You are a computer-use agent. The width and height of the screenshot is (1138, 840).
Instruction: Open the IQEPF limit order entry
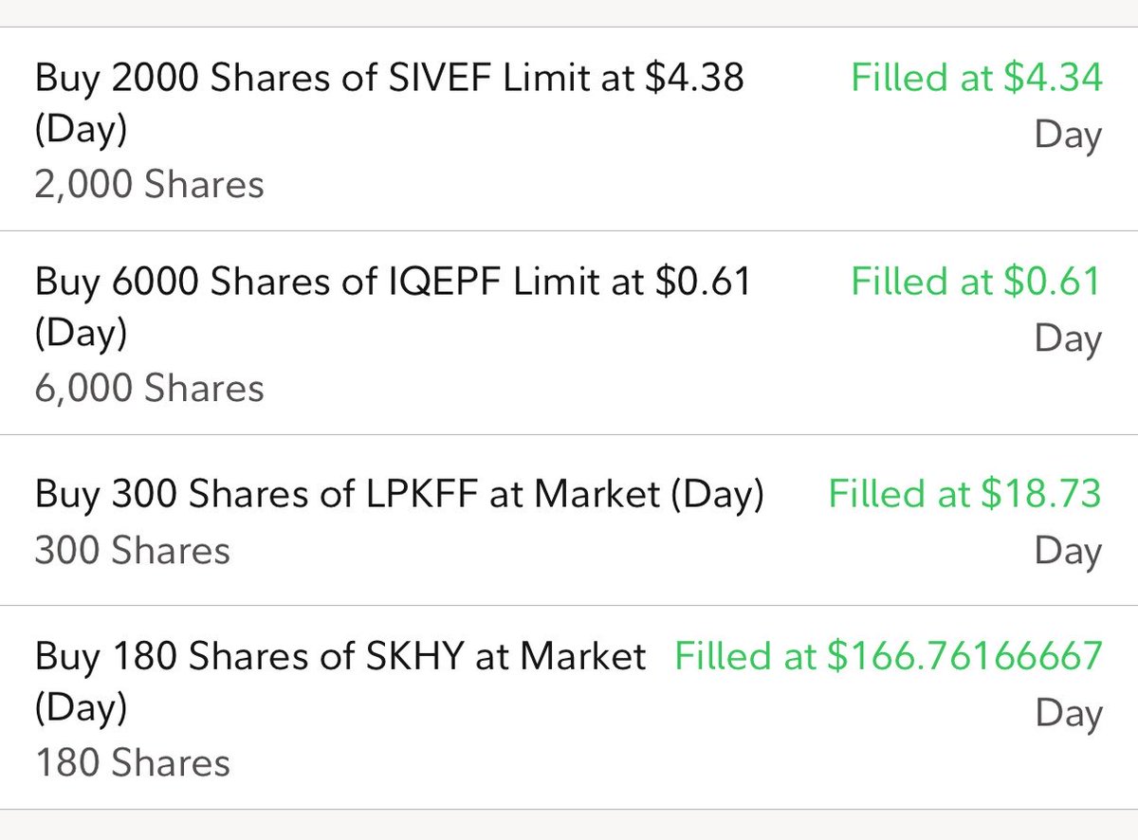tap(569, 333)
